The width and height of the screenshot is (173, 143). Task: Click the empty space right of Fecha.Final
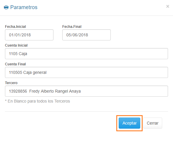point(139,35)
